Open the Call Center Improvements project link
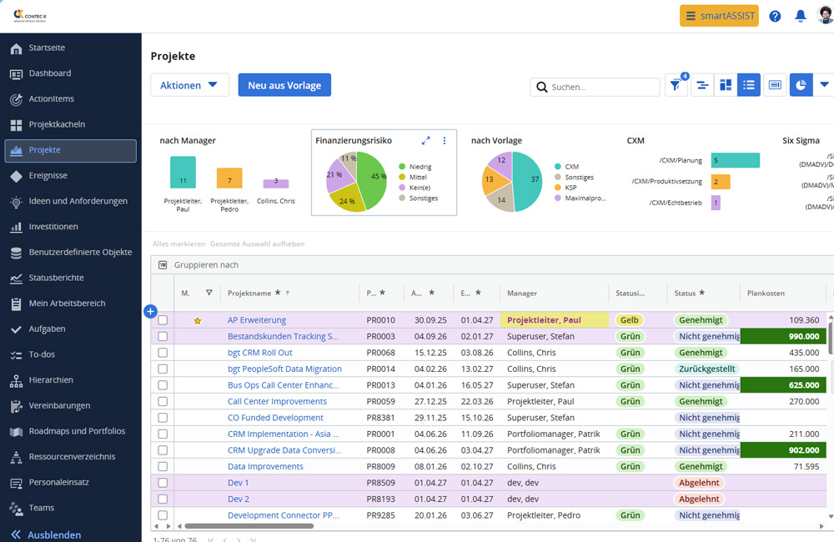 point(277,402)
